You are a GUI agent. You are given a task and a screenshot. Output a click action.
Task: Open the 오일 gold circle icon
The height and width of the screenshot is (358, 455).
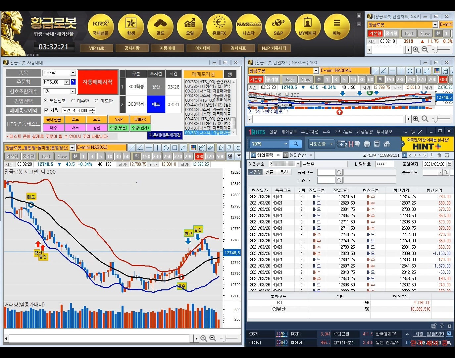pos(190,27)
